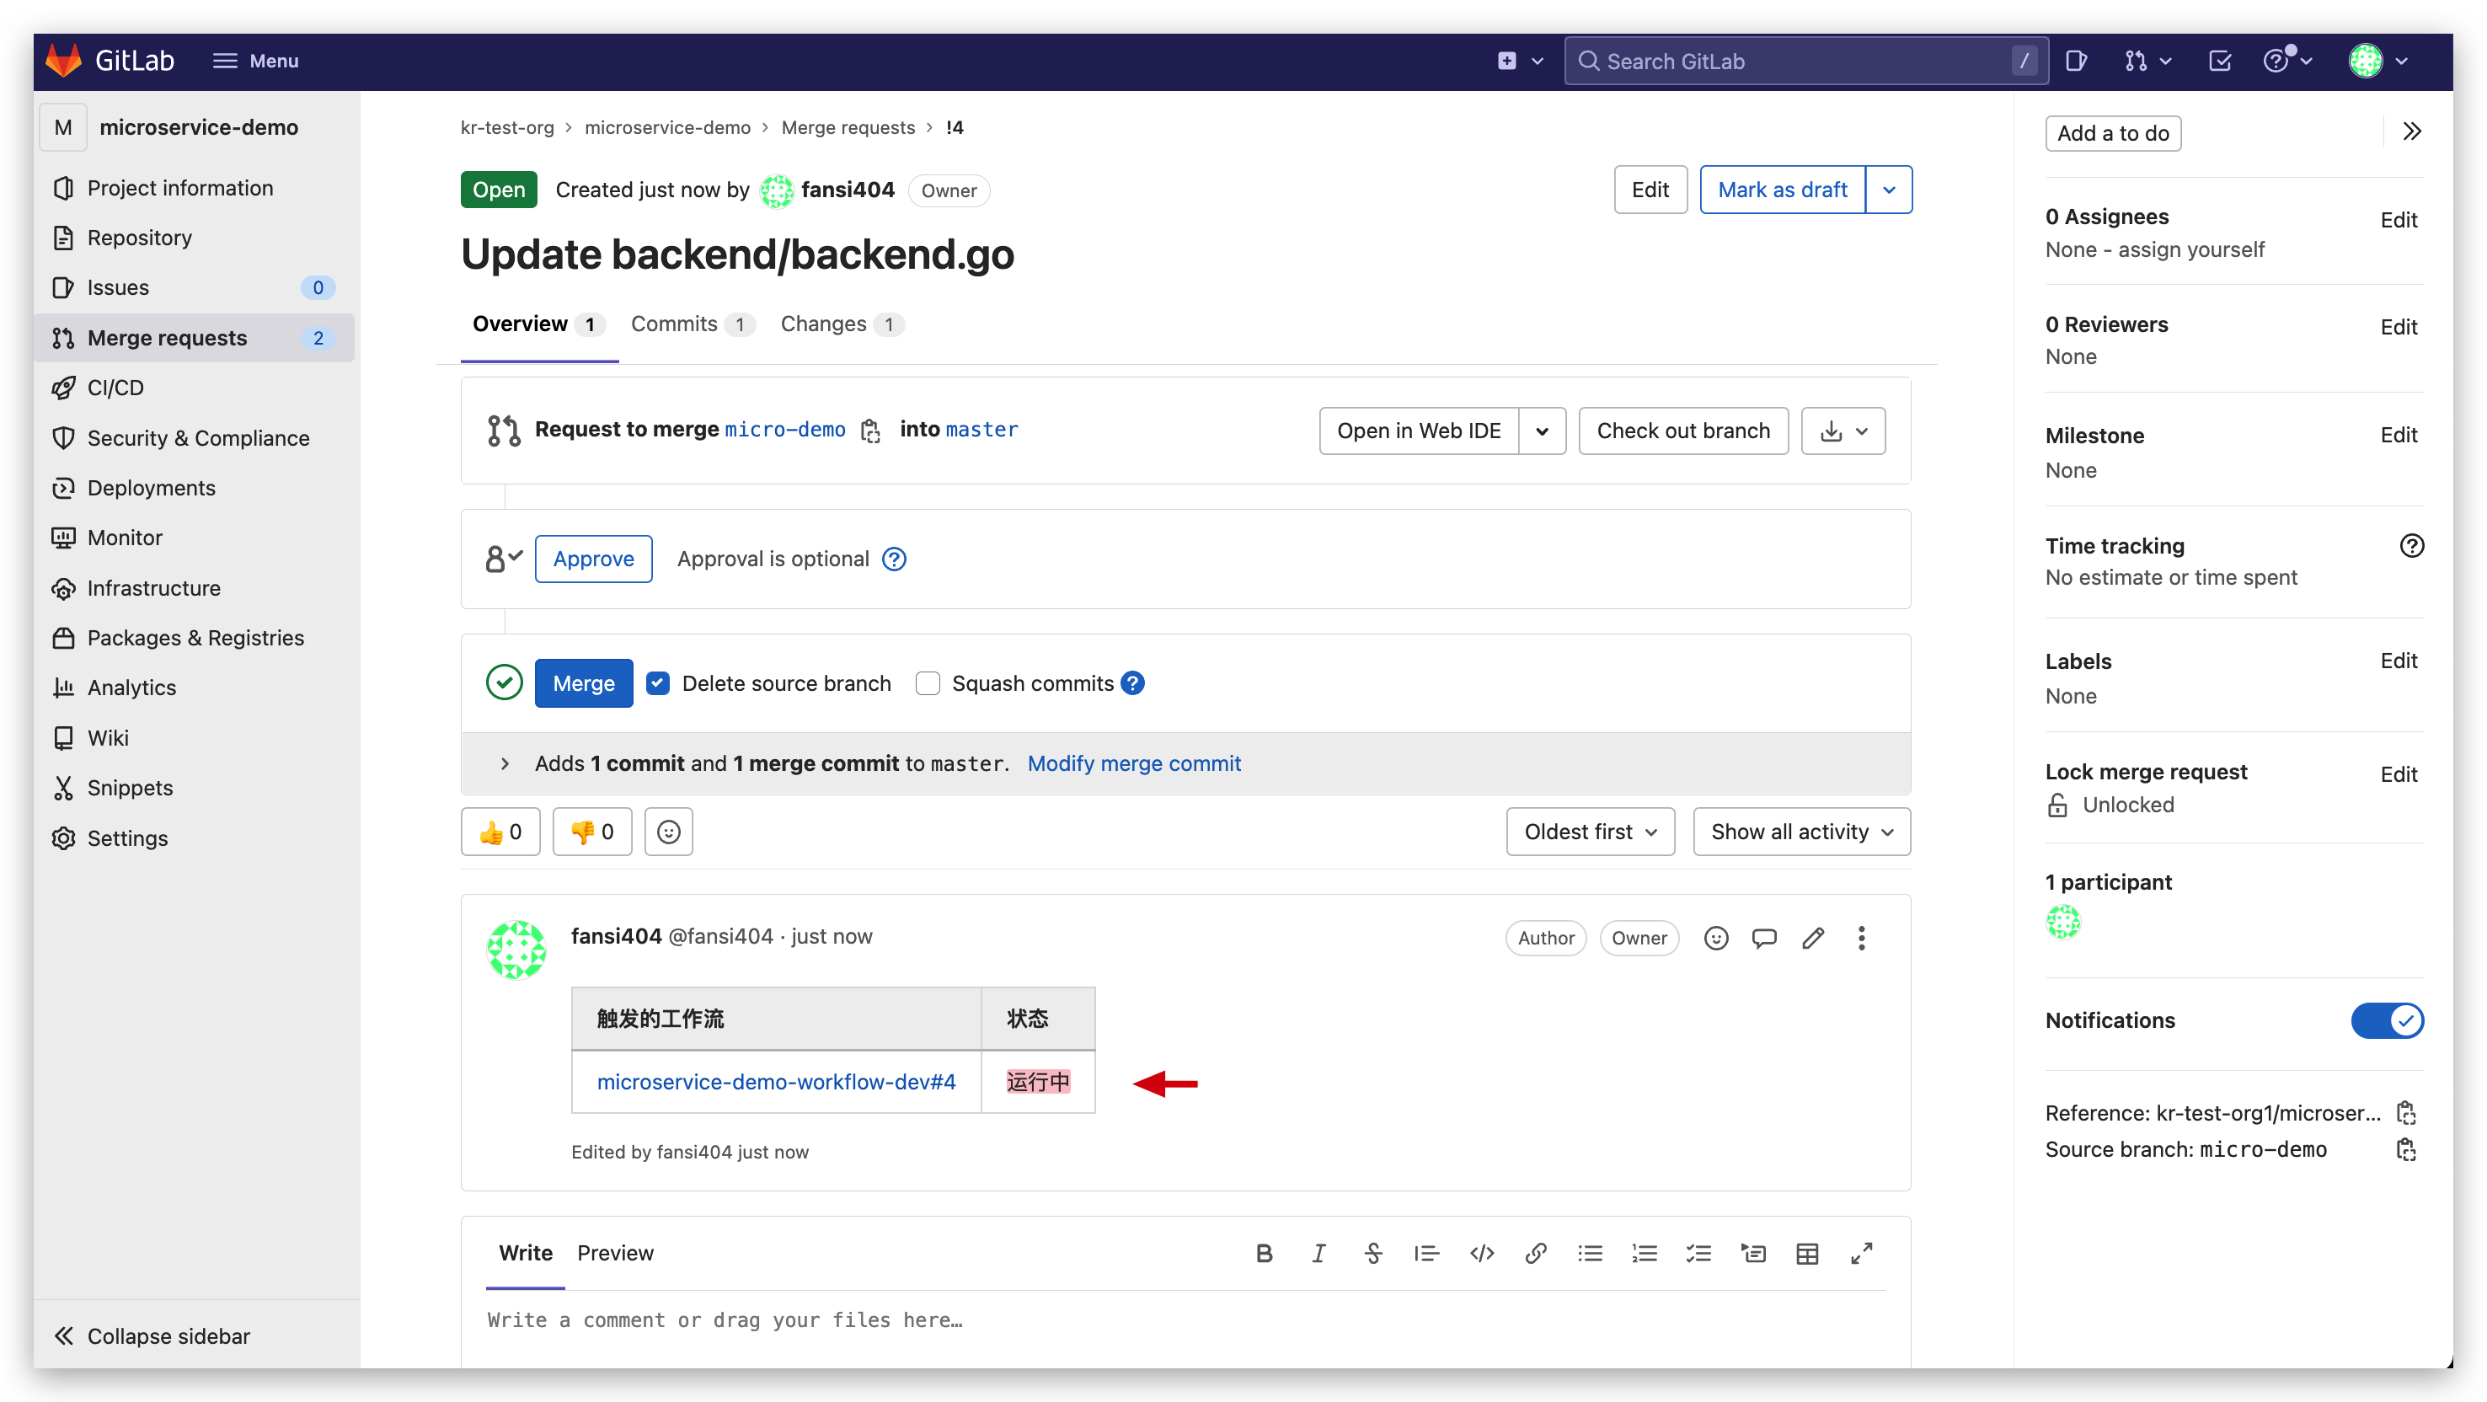Open the Squash commits help icon
The width and height of the screenshot is (2487, 1402).
(1132, 683)
